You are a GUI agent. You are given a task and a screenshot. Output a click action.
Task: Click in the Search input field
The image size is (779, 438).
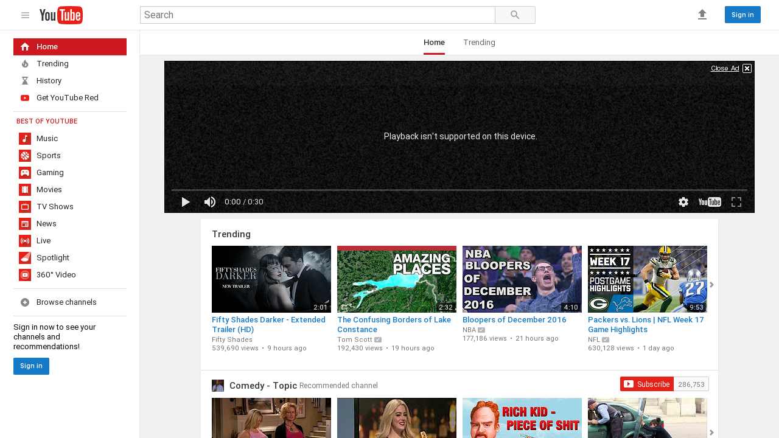[x=318, y=15]
